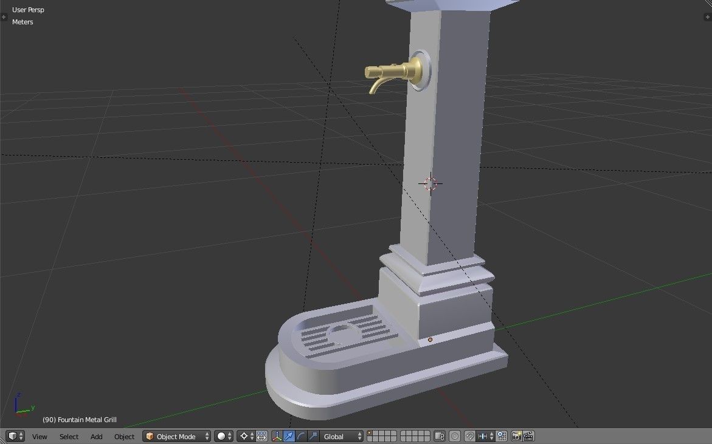
Task: Expand the properties region plus at right edge
Action: coord(708,17)
